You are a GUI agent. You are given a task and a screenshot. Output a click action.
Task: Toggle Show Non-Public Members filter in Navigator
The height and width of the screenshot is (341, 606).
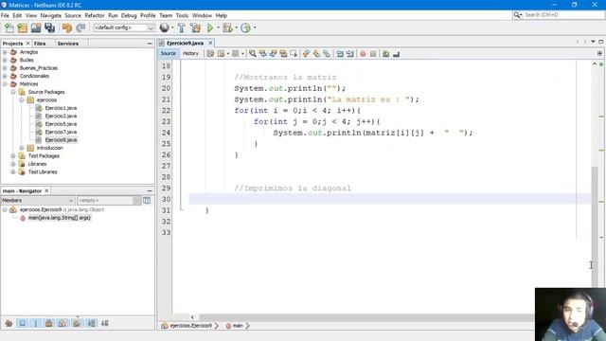[48, 323]
